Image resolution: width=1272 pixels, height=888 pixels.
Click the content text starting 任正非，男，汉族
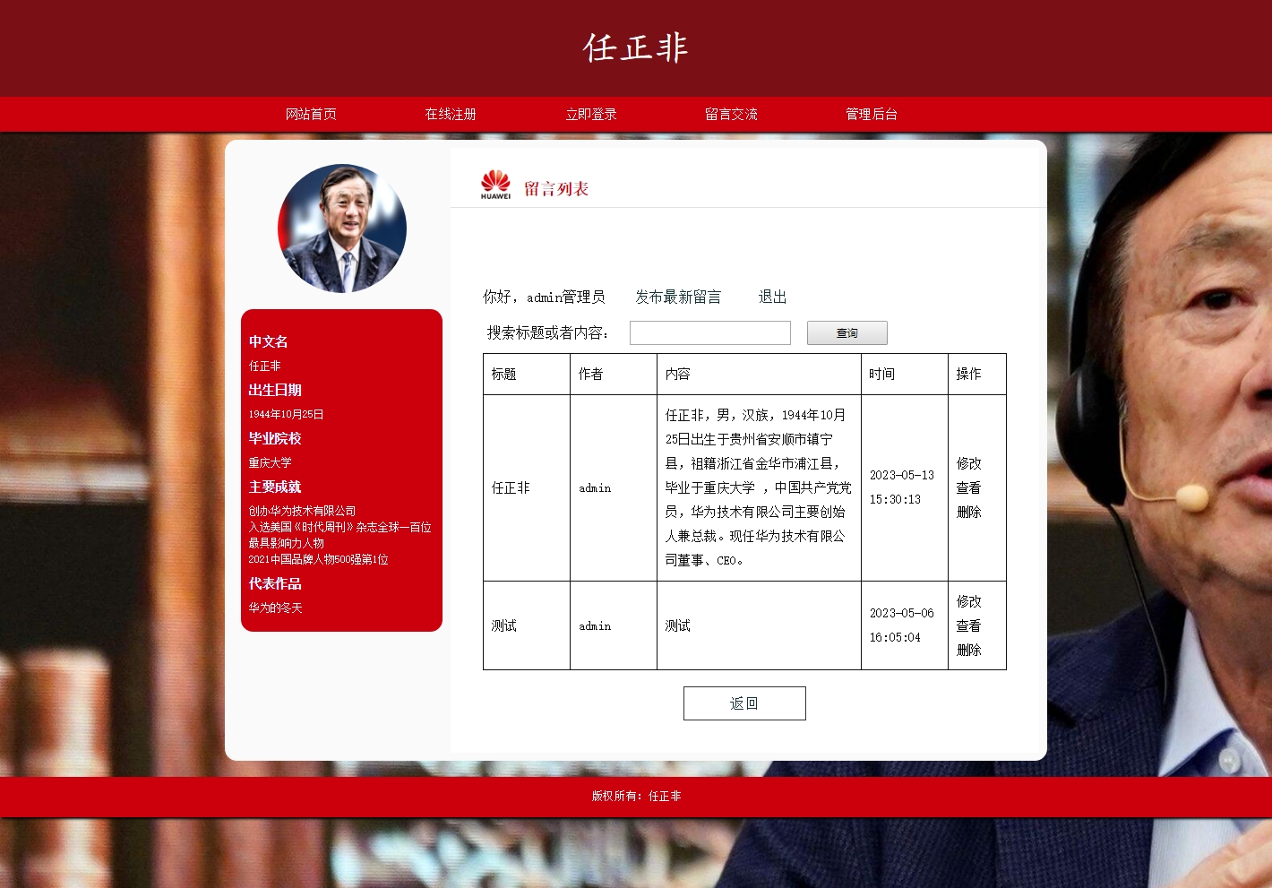pyautogui.click(x=759, y=487)
